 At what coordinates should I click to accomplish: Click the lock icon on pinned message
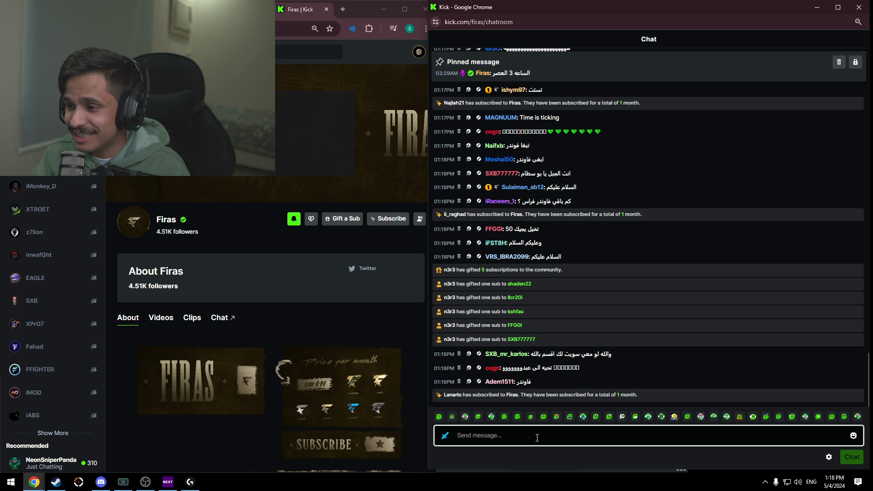pos(855,62)
